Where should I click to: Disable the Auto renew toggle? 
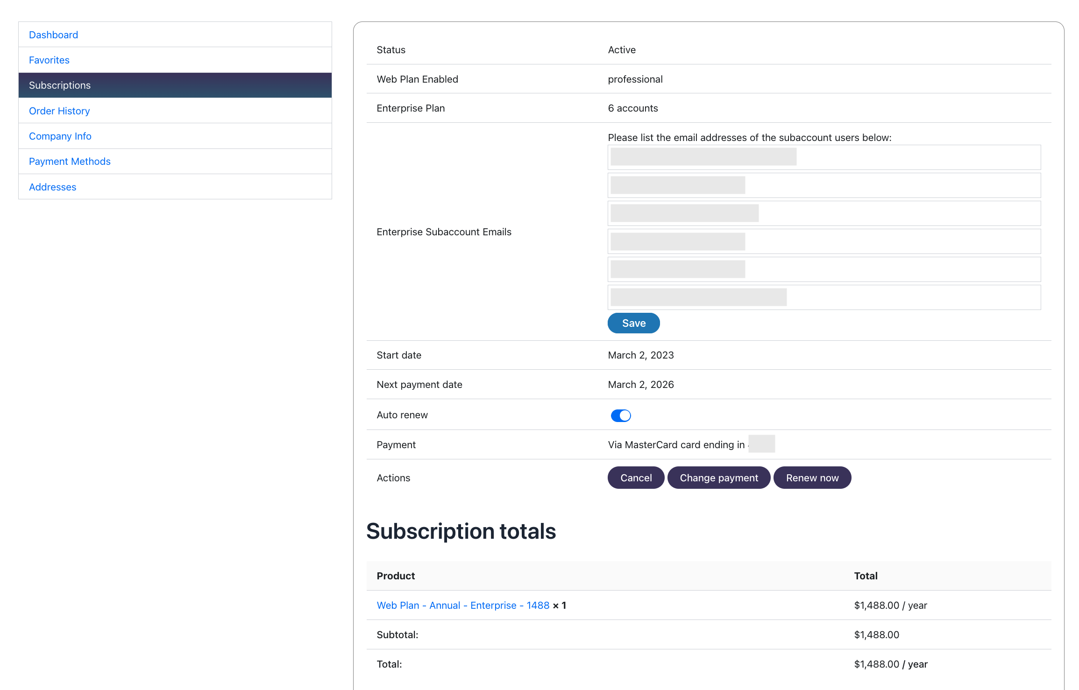pyautogui.click(x=621, y=415)
